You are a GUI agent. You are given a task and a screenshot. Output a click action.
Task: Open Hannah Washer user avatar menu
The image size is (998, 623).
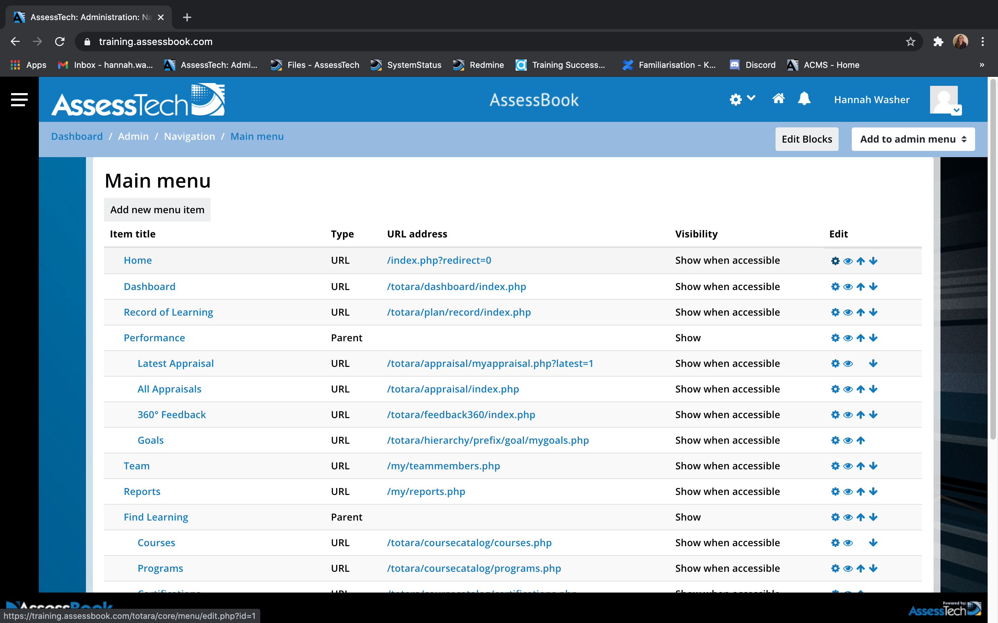tap(945, 100)
